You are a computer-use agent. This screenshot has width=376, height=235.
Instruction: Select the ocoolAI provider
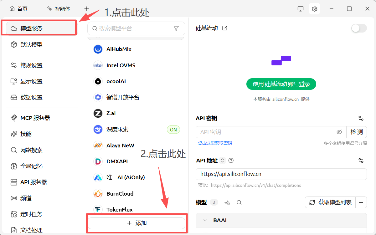coord(136,81)
